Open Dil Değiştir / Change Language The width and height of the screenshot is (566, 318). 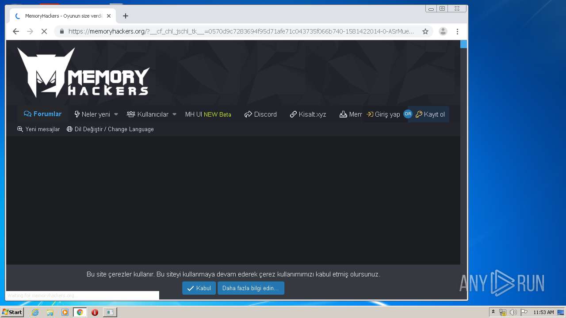110,129
